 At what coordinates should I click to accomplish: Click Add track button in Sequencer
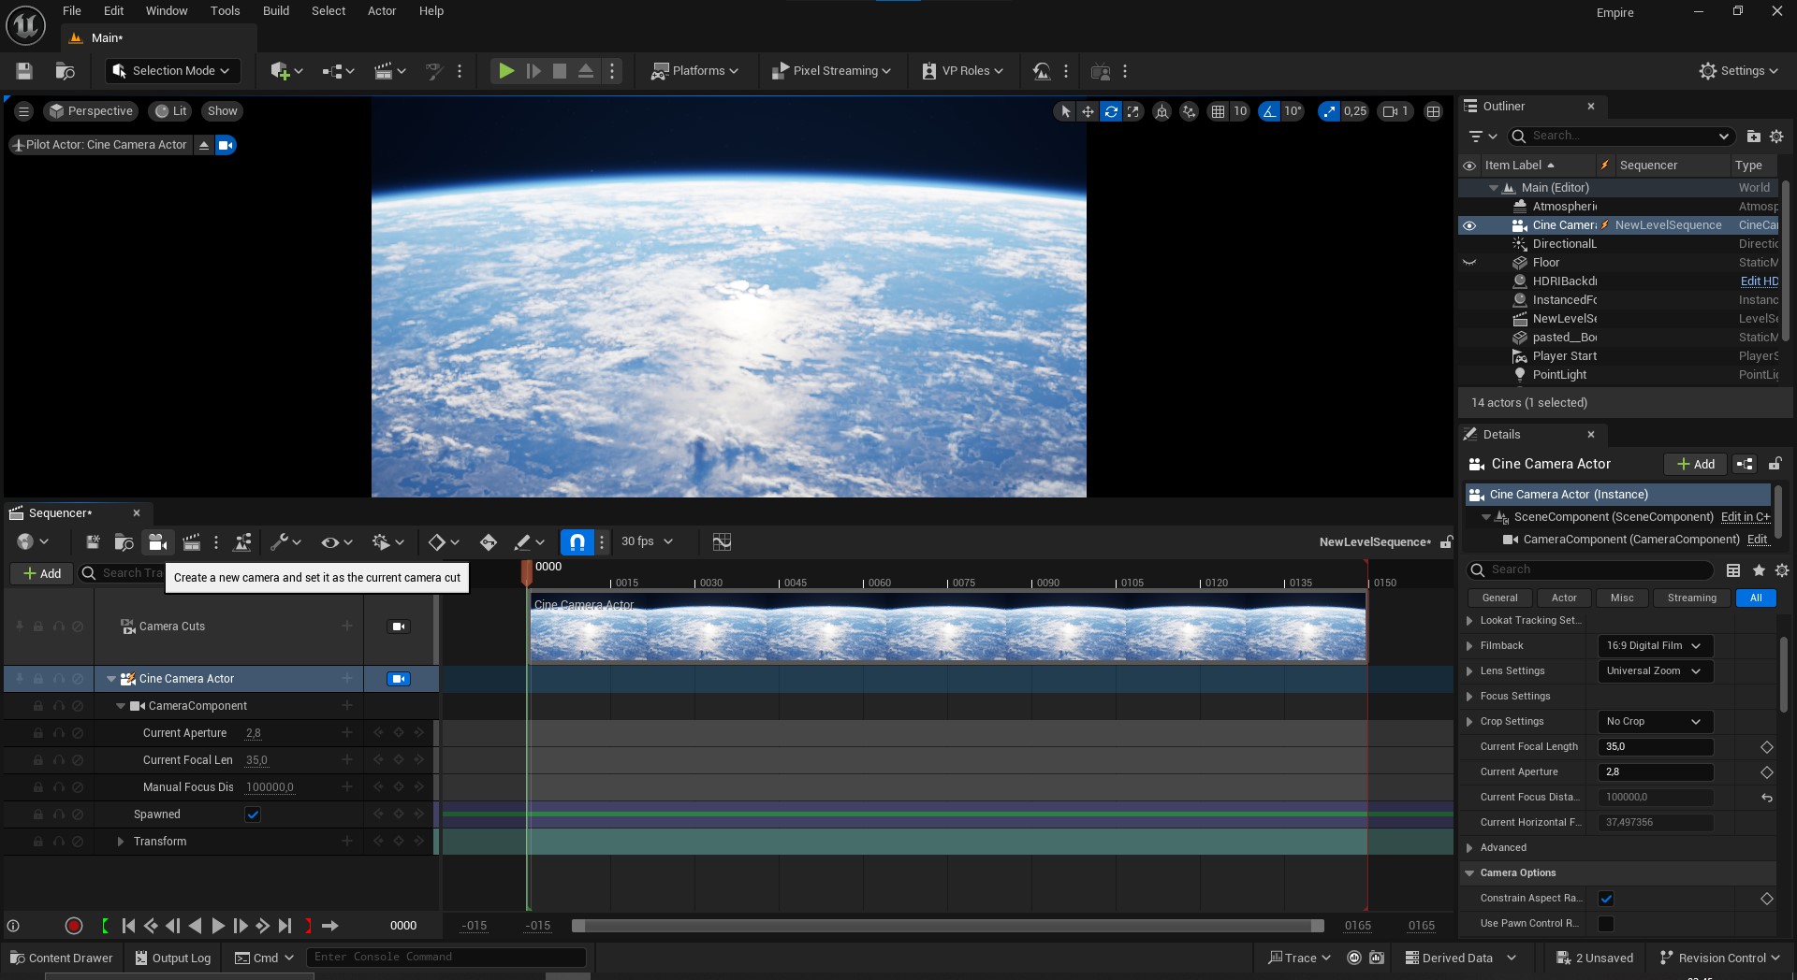[x=42, y=573]
